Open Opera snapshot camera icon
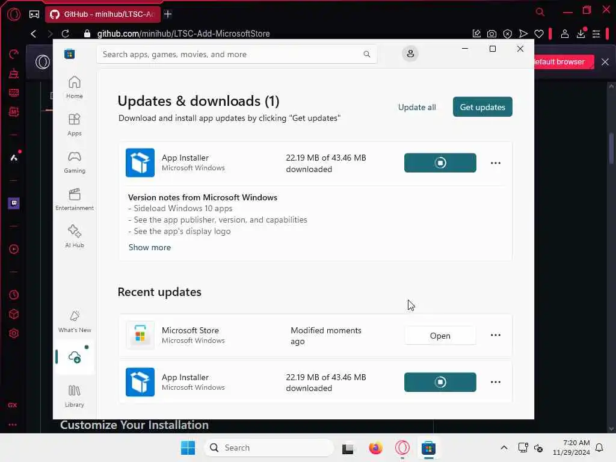This screenshot has width=616, height=462. click(491, 34)
